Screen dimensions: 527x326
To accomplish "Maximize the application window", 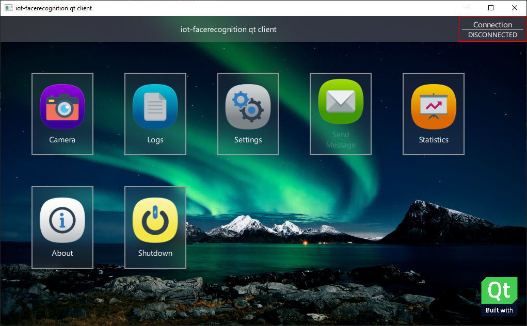I will [491, 8].
